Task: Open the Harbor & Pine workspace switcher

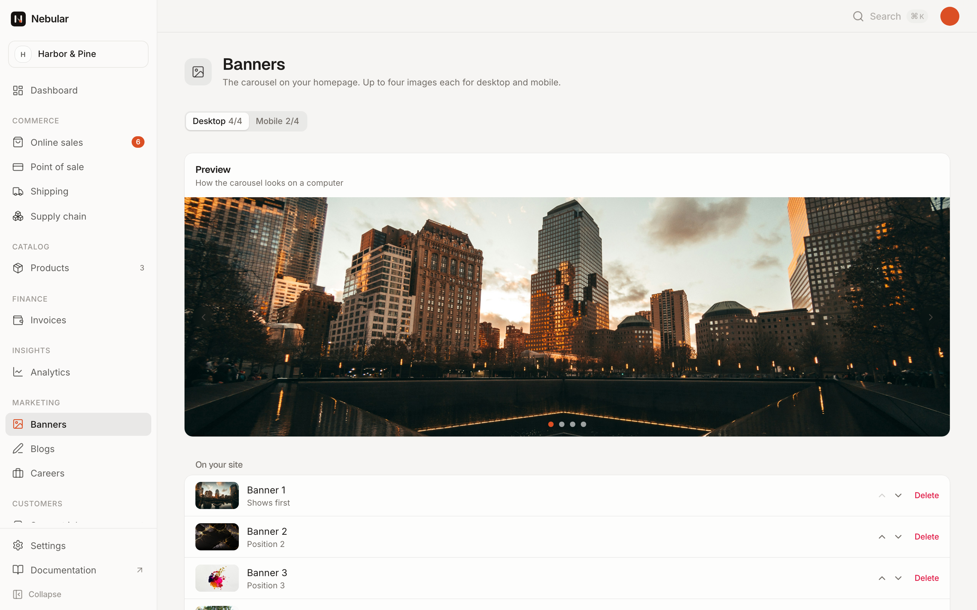Action: pos(78,54)
